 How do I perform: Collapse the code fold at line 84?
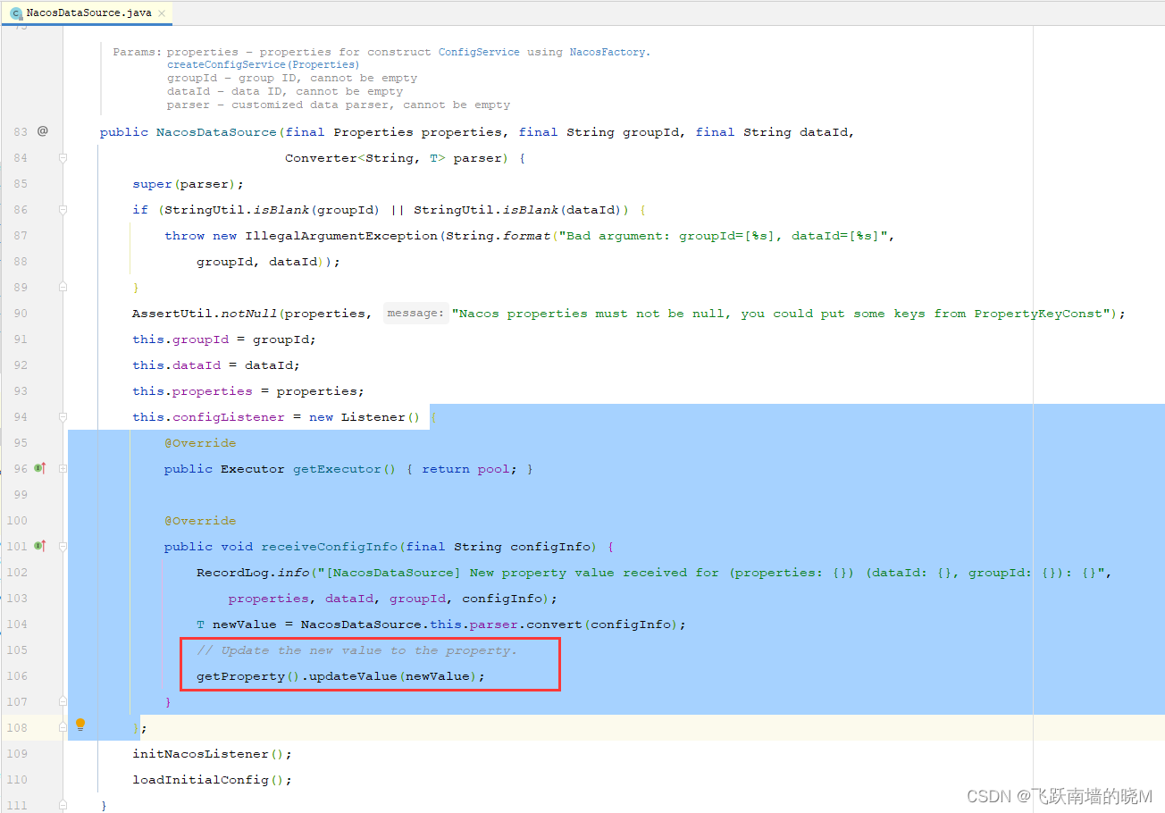tap(63, 157)
